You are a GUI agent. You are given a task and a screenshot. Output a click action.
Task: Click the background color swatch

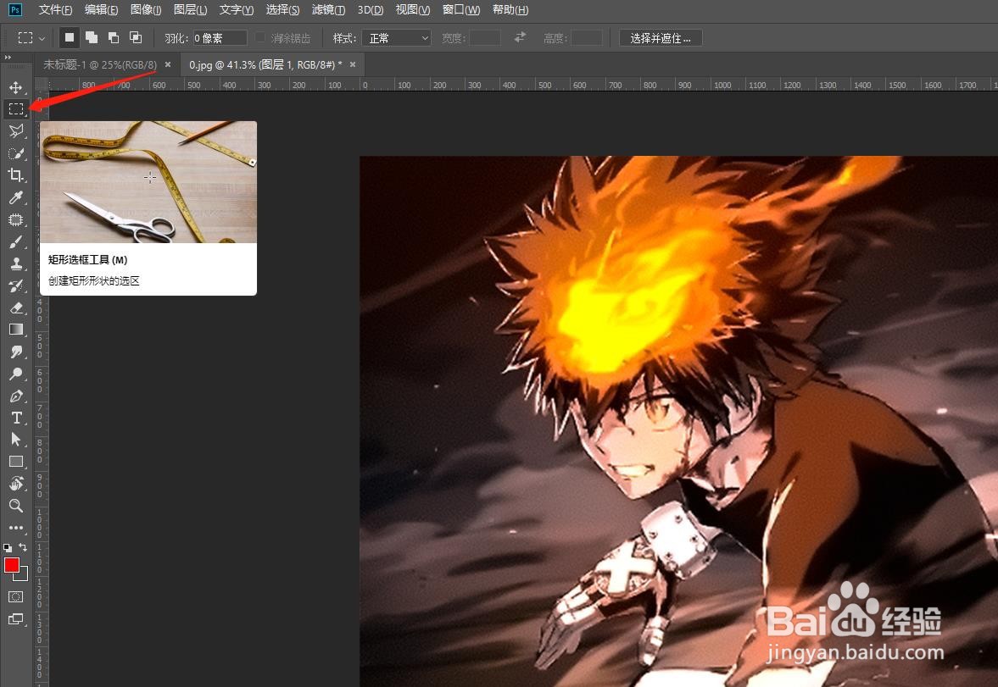pos(23,576)
